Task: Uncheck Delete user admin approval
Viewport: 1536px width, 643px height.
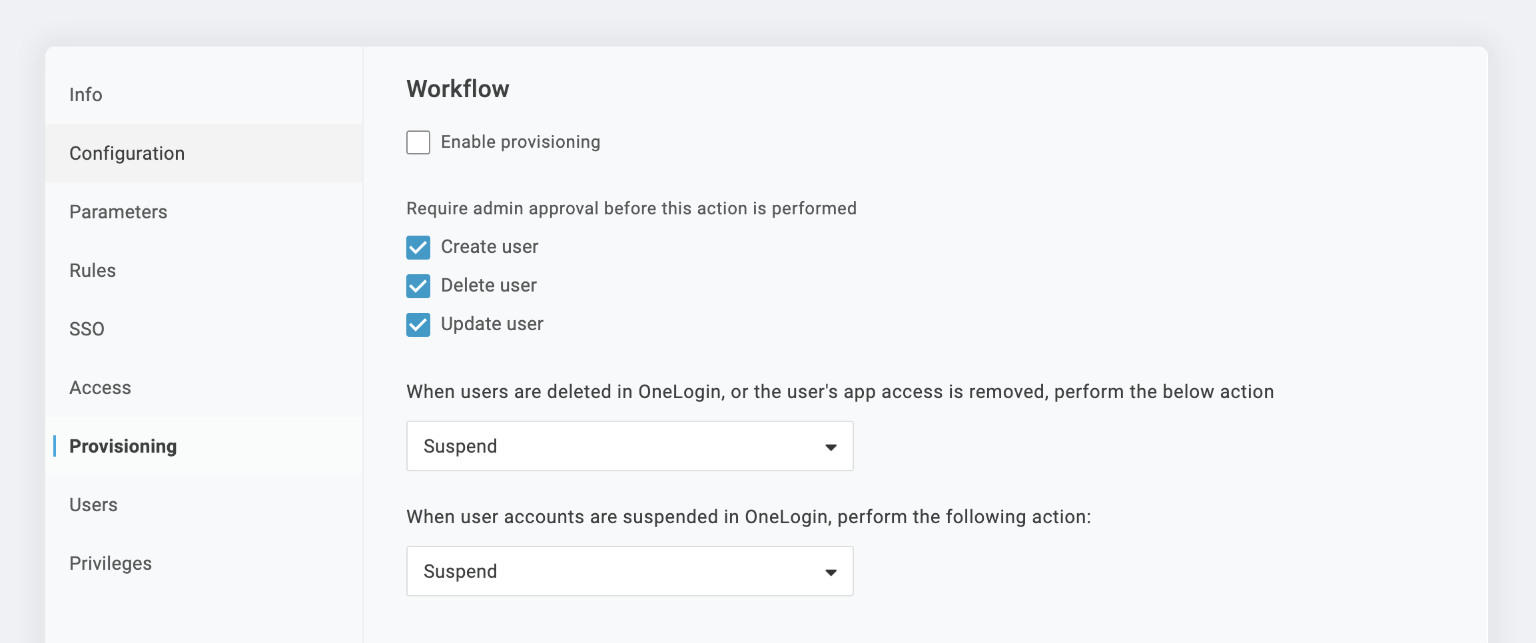Action: point(418,286)
